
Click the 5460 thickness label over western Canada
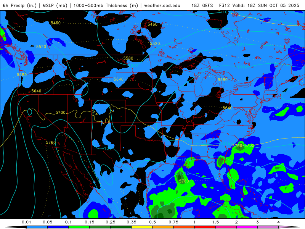point(56,23)
